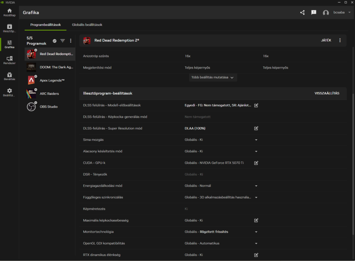Open the Beállítások gear settings
Screen dimensions: 355x261
pos(9,92)
